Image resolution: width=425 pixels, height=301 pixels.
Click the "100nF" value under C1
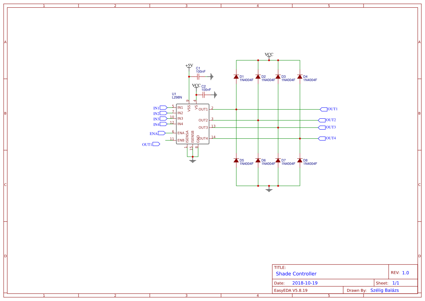pos(201,72)
